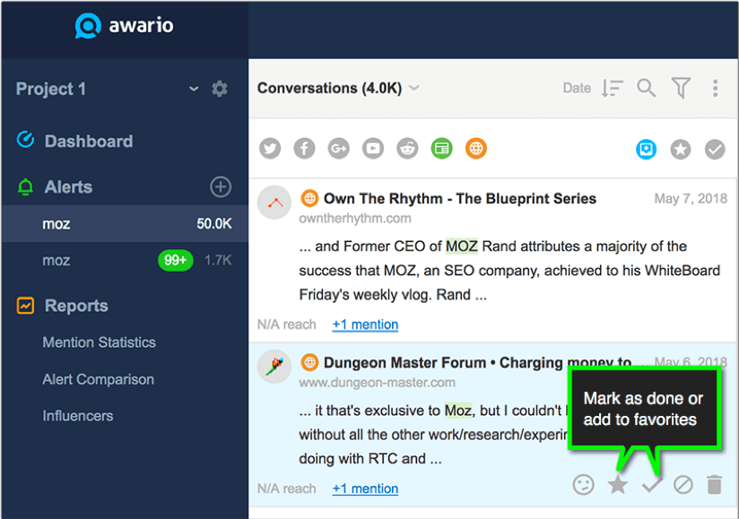Open Alert Comparison report
Viewport: 739px width, 519px height.
(98, 379)
